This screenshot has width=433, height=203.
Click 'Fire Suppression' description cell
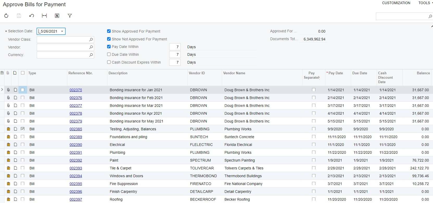click(147, 184)
